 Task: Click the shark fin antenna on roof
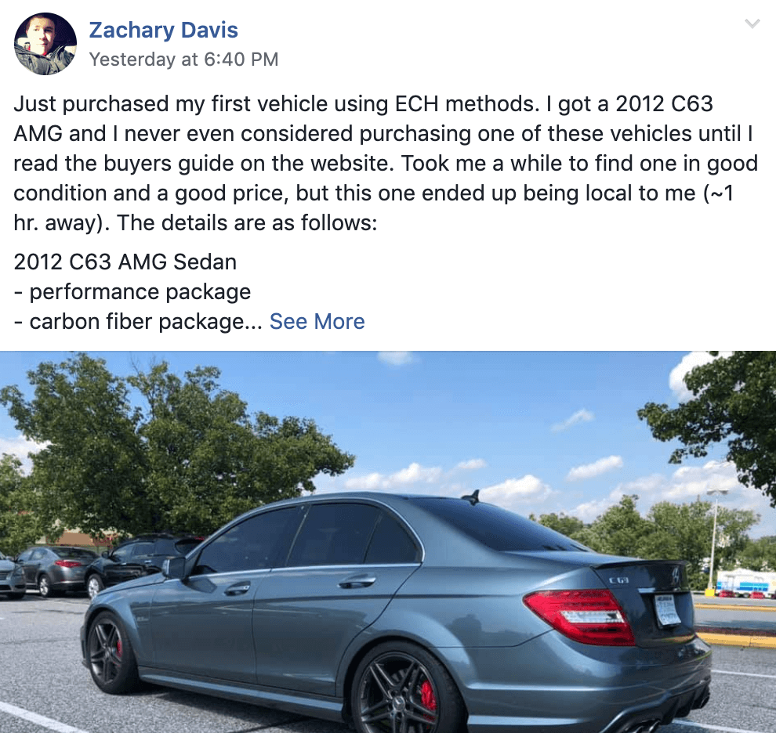472,496
